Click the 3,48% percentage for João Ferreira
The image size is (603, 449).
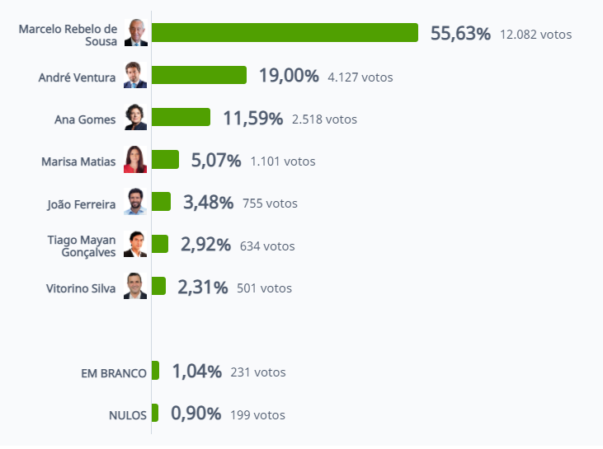tap(209, 203)
